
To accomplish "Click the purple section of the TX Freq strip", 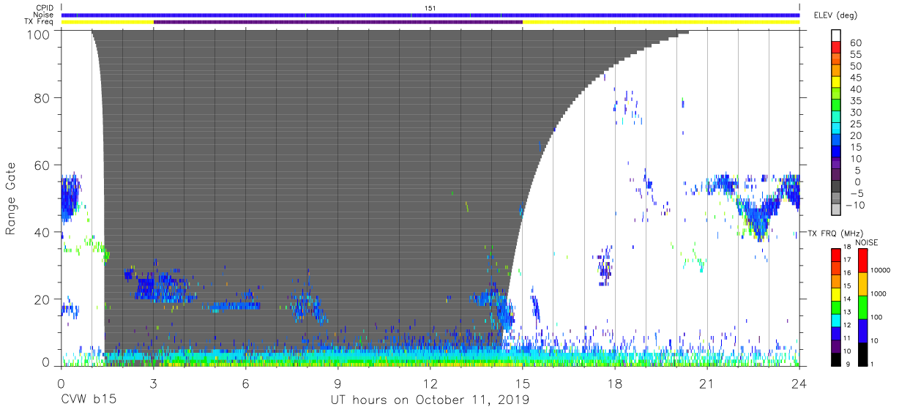I will tap(338, 22).
